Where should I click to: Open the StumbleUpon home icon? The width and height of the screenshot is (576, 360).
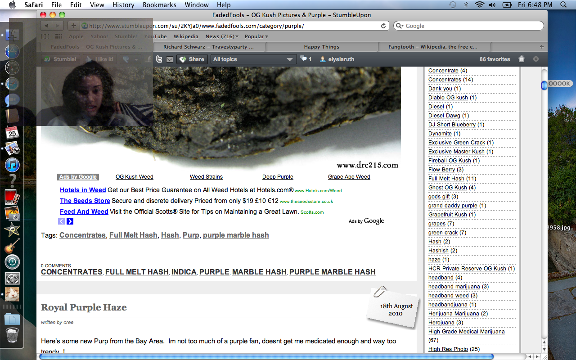[x=521, y=59]
